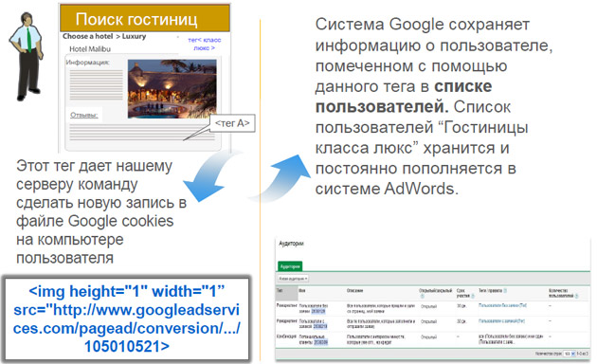Click the Поиск гостиниц header banner
Screen dimensions: 597x364
145,19
